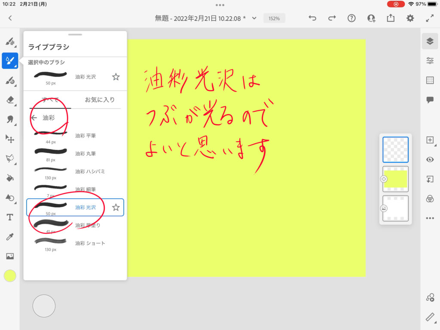Screen dimensions: 440x330
Task: Toggle layer visibility eye icon
Action: click(x=430, y=159)
